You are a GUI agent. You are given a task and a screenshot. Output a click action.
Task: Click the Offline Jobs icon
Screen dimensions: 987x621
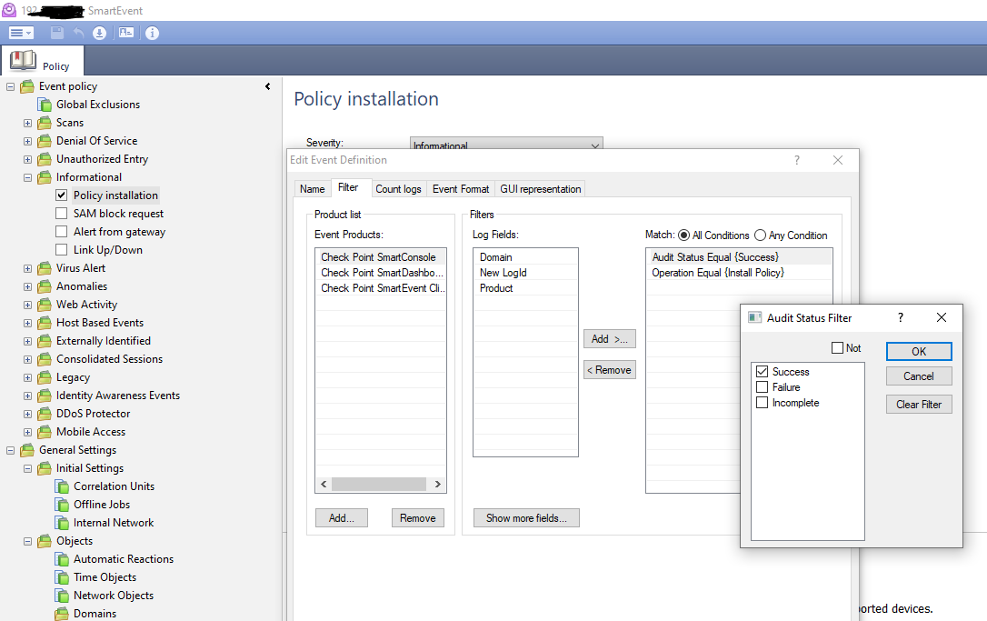click(x=63, y=505)
